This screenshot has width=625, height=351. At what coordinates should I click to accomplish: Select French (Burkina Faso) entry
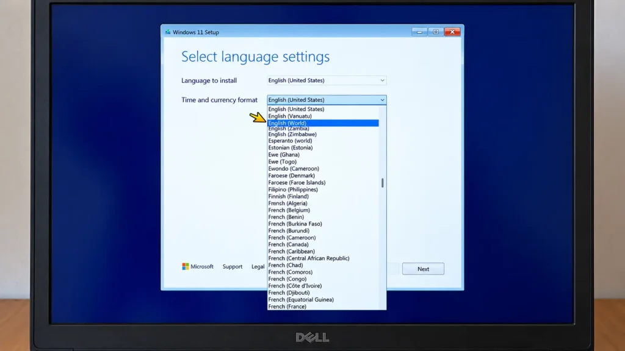pos(323,224)
